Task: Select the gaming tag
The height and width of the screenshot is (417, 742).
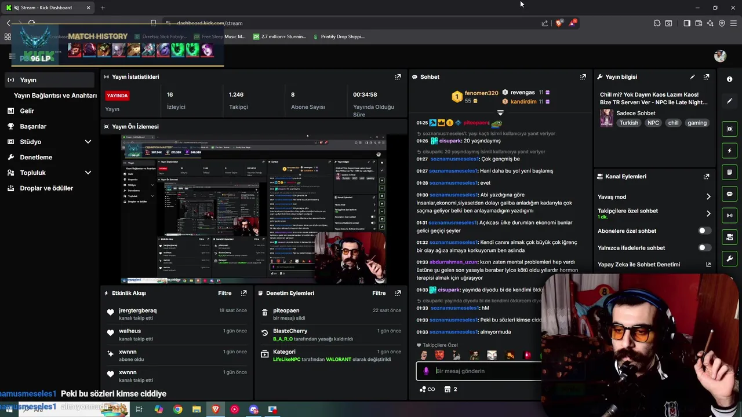Action: pyautogui.click(x=697, y=123)
